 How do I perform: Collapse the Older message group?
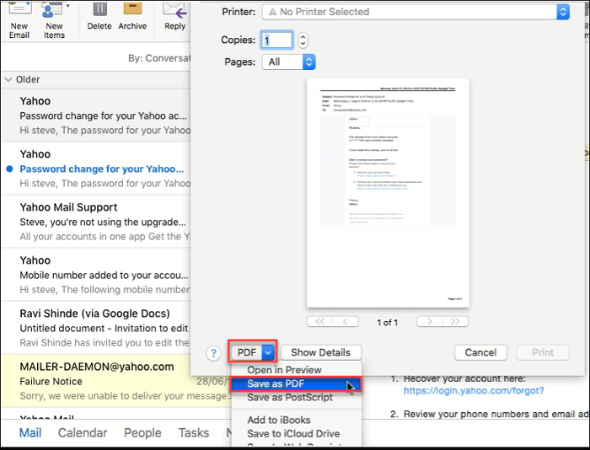tap(8, 79)
